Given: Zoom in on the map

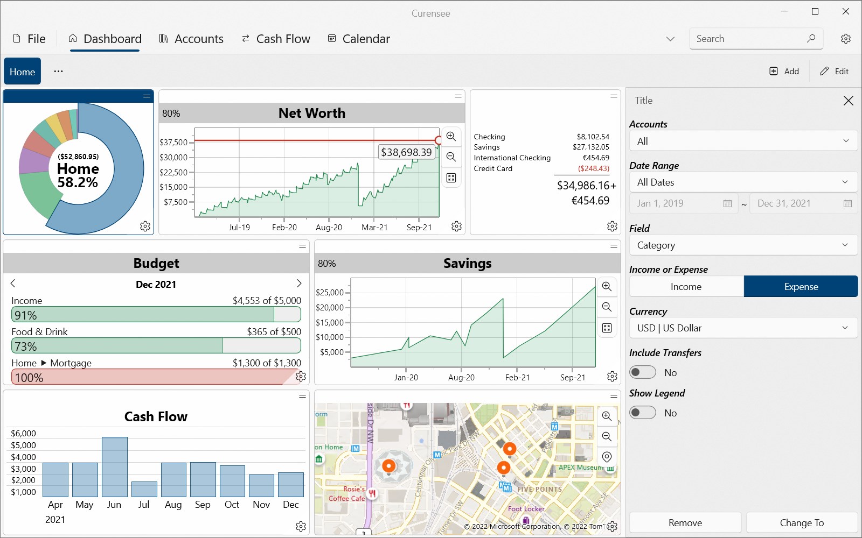Looking at the screenshot, I should pyautogui.click(x=607, y=416).
